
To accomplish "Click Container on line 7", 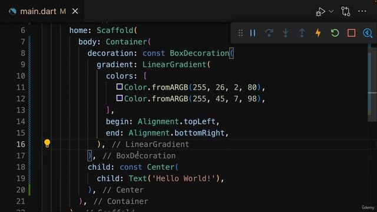I will click(x=126, y=42).
